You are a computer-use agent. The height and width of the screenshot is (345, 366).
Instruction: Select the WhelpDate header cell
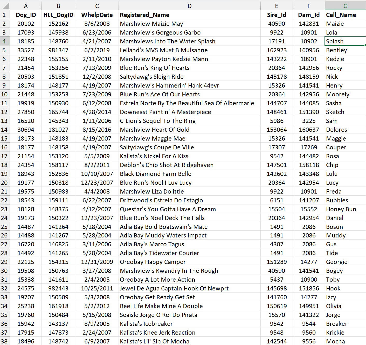coord(97,15)
